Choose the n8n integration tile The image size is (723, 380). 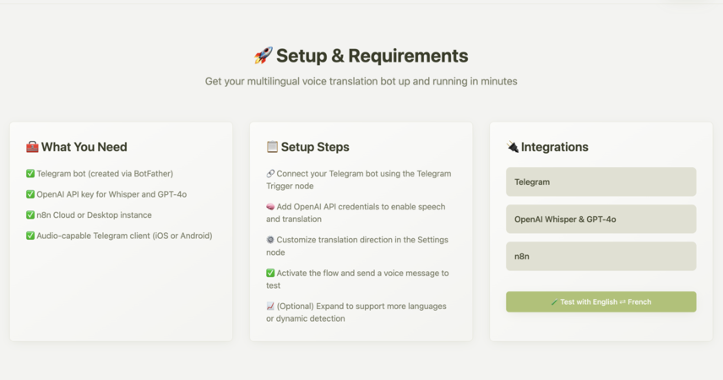(x=601, y=257)
